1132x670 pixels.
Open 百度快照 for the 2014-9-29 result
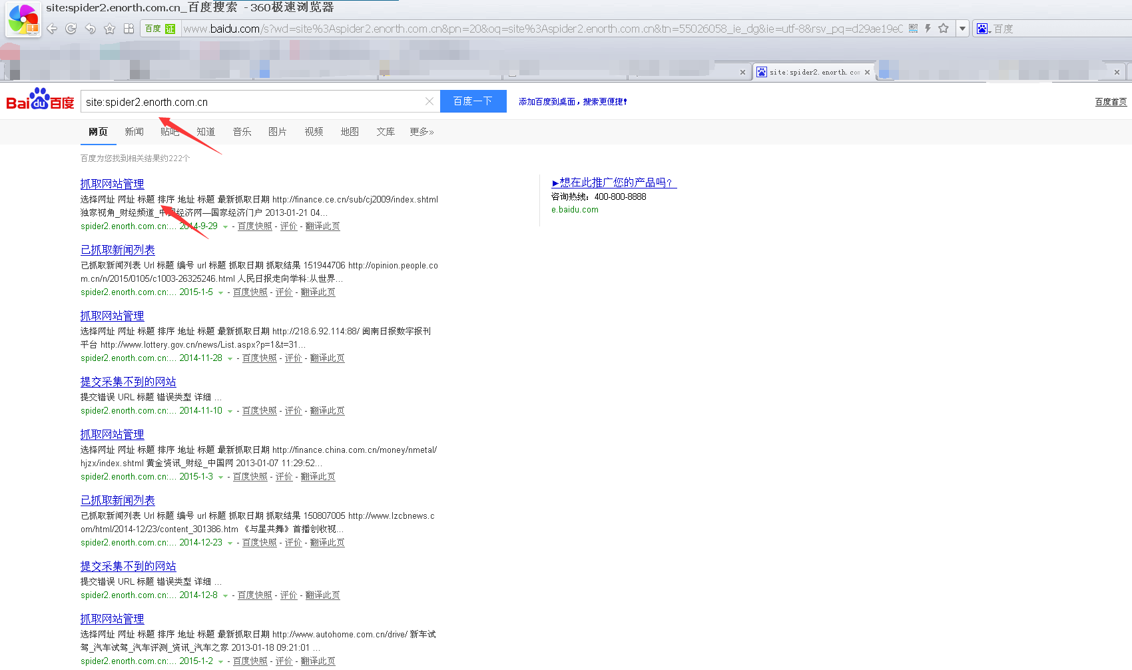click(254, 226)
